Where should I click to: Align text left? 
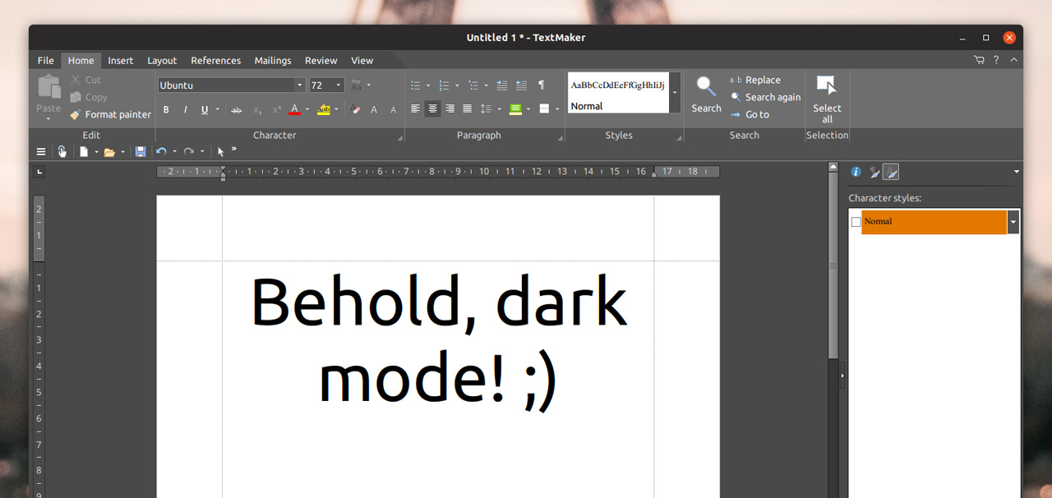coord(415,108)
